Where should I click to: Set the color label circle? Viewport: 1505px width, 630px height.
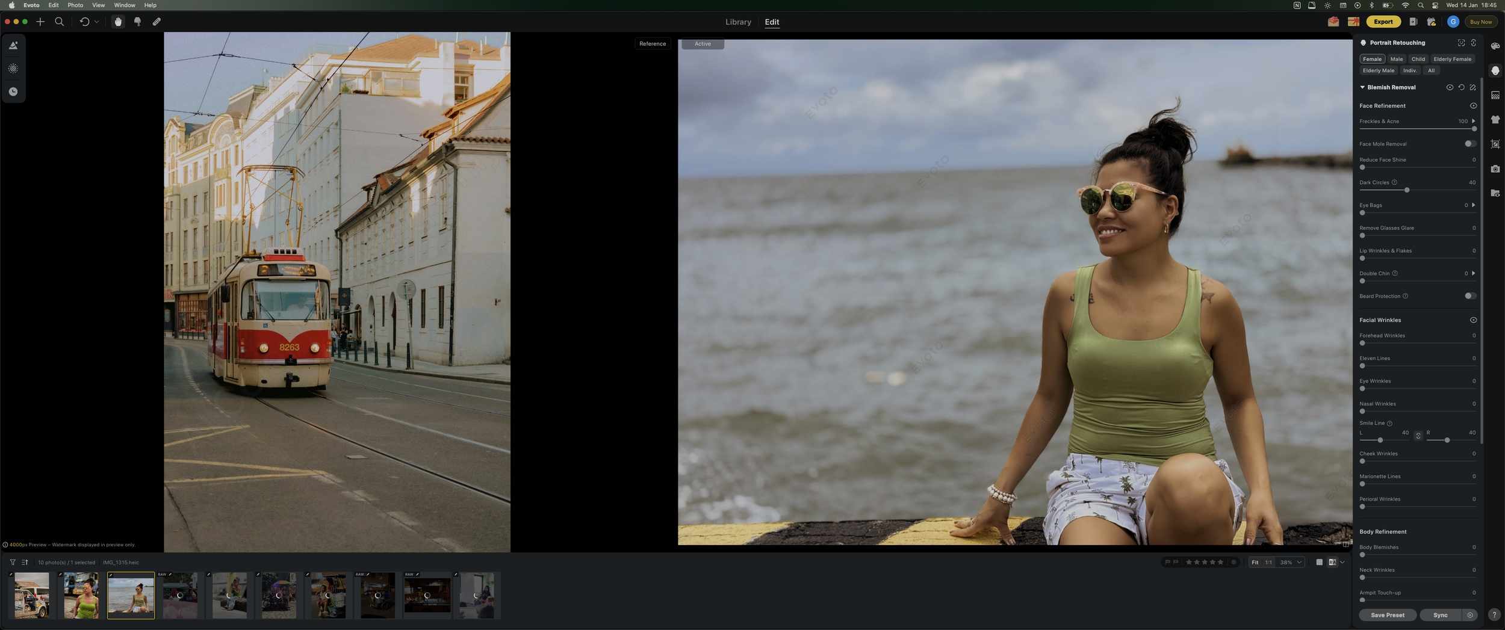tap(1233, 562)
